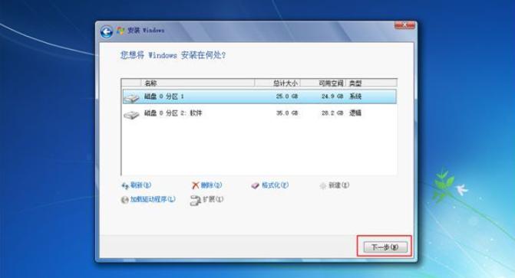Image resolution: width=515 pixels, height=278 pixels.
Task: Extend the partition with 扩展(X)
Action: 213,199
